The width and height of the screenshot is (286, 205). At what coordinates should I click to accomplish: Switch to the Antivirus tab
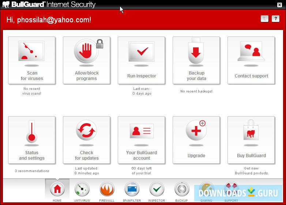82,192
